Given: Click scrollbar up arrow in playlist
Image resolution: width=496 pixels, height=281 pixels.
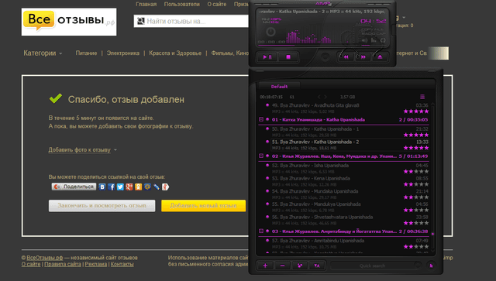Looking at the screenshot, I should coord(432,104).
